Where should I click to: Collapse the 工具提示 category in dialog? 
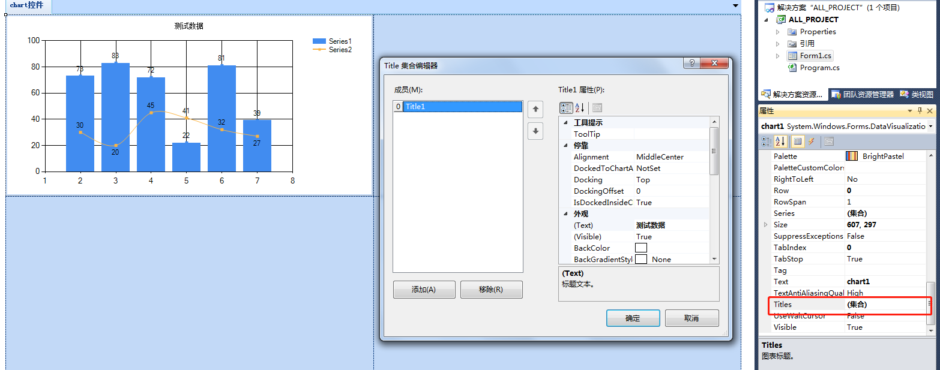click(x=565, y=122)
